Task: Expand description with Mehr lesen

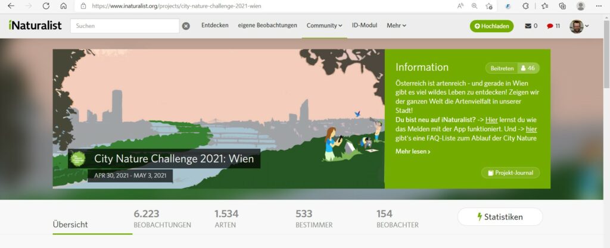Action: (x=413, y=152)
